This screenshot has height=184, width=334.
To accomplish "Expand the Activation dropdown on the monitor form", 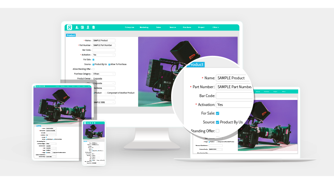I will (x=104, y=55).
